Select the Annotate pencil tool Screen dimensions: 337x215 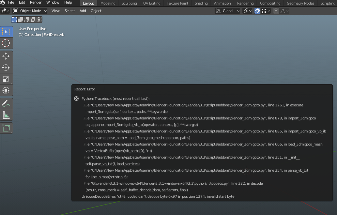coord(6,104)
